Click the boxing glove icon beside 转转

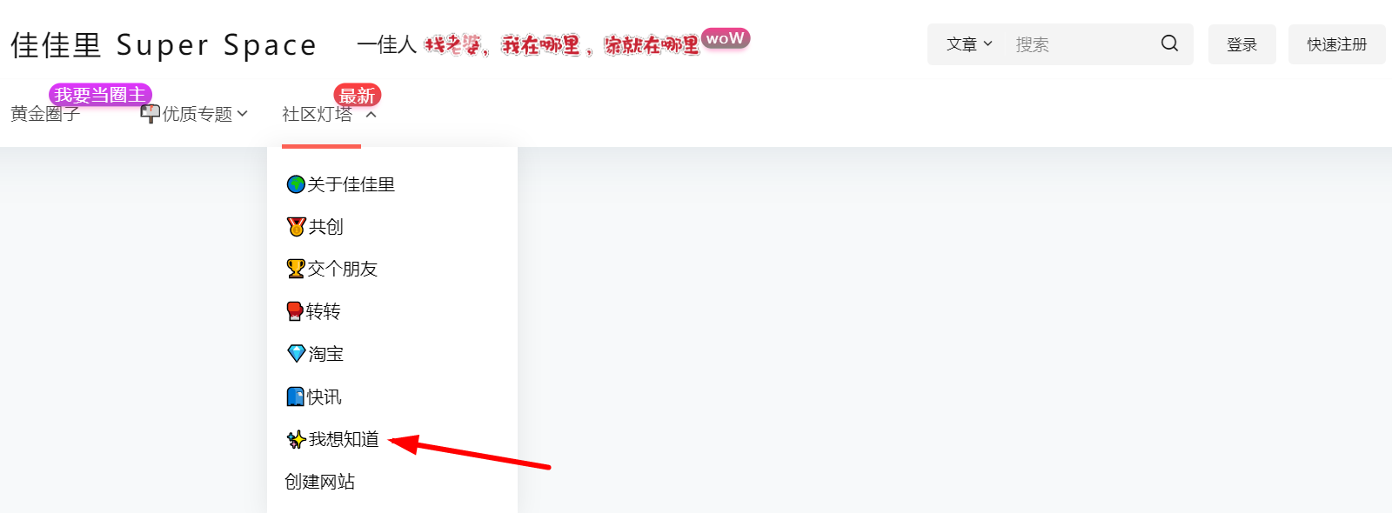296,311
